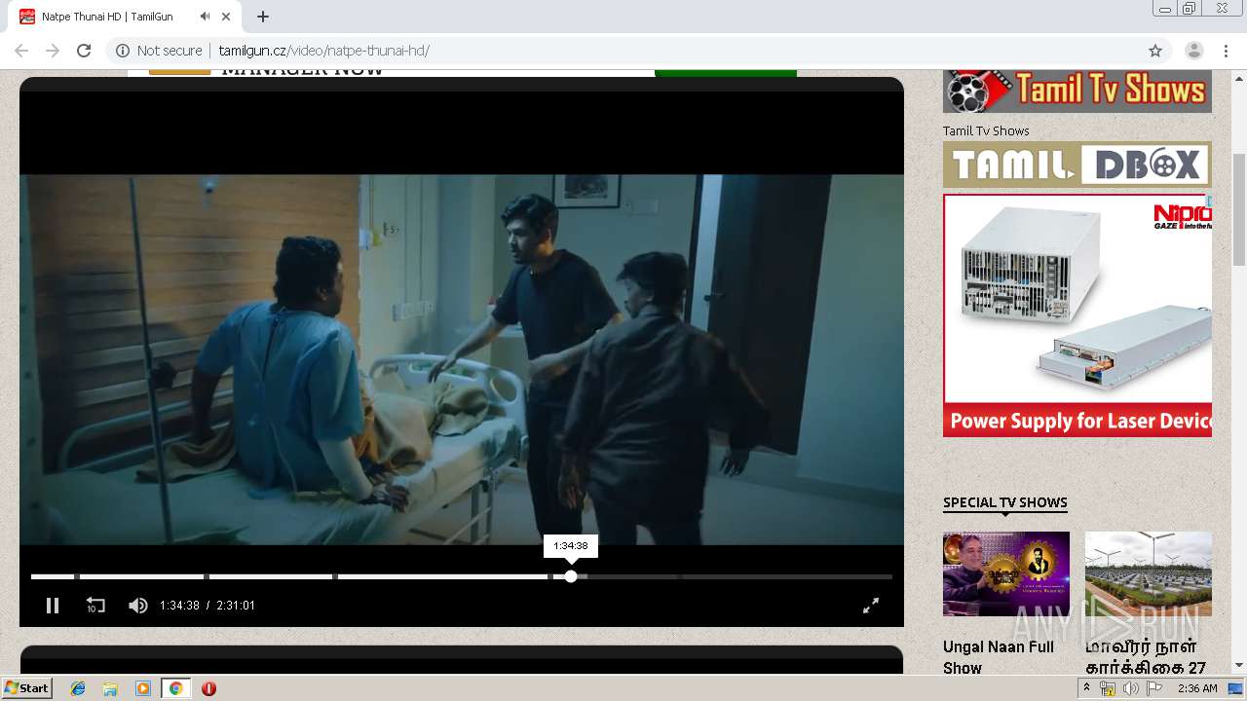
Task: Open Tamil DBox banner
Action: 1077,165
